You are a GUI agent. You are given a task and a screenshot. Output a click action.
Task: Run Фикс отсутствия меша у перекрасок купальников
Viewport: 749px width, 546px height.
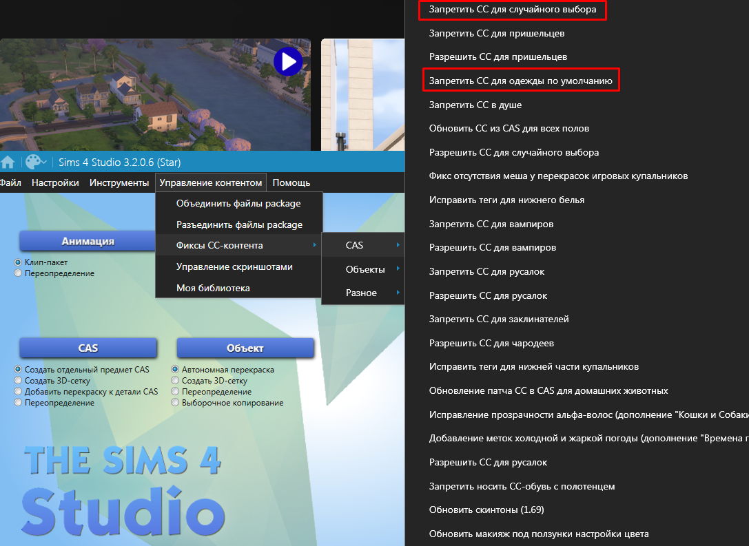[558, 176]
